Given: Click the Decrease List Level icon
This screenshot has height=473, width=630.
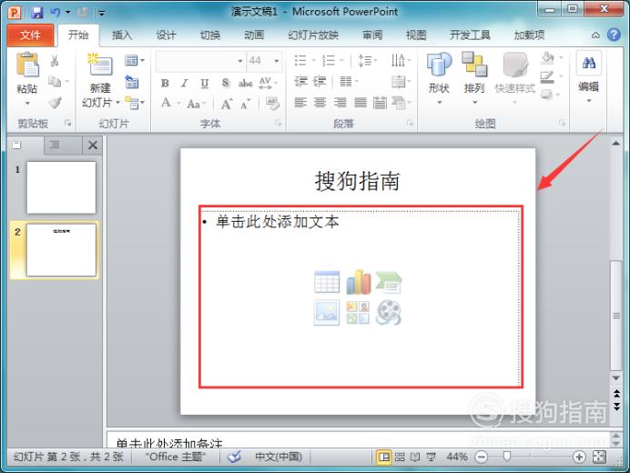Looking at the screenshot, I should click(x=300, y=82).
